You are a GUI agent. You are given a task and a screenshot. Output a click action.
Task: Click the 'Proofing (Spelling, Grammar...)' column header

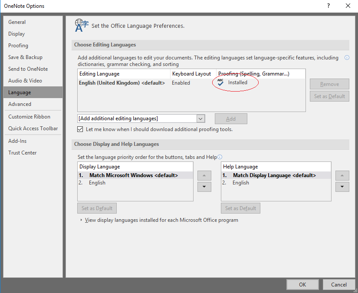pos(261,74)
